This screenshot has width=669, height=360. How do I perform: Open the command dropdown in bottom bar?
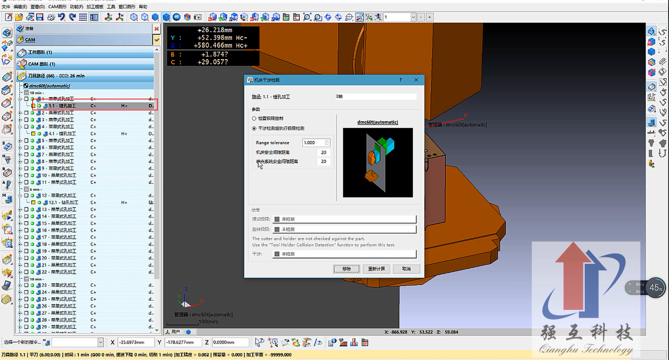[100, 342]
